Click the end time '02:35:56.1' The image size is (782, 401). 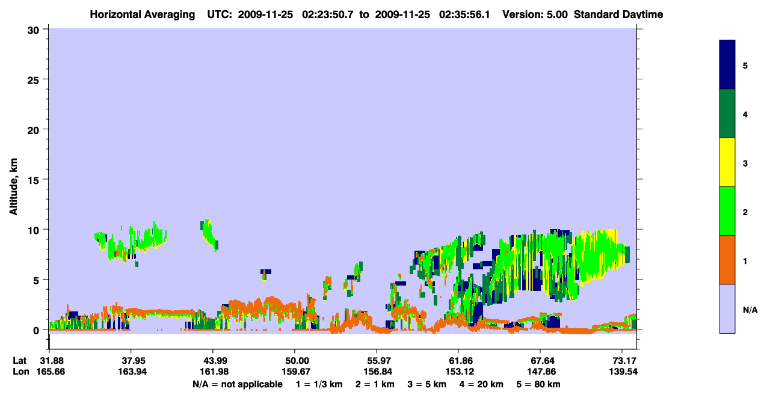click(x=464, y=14)
